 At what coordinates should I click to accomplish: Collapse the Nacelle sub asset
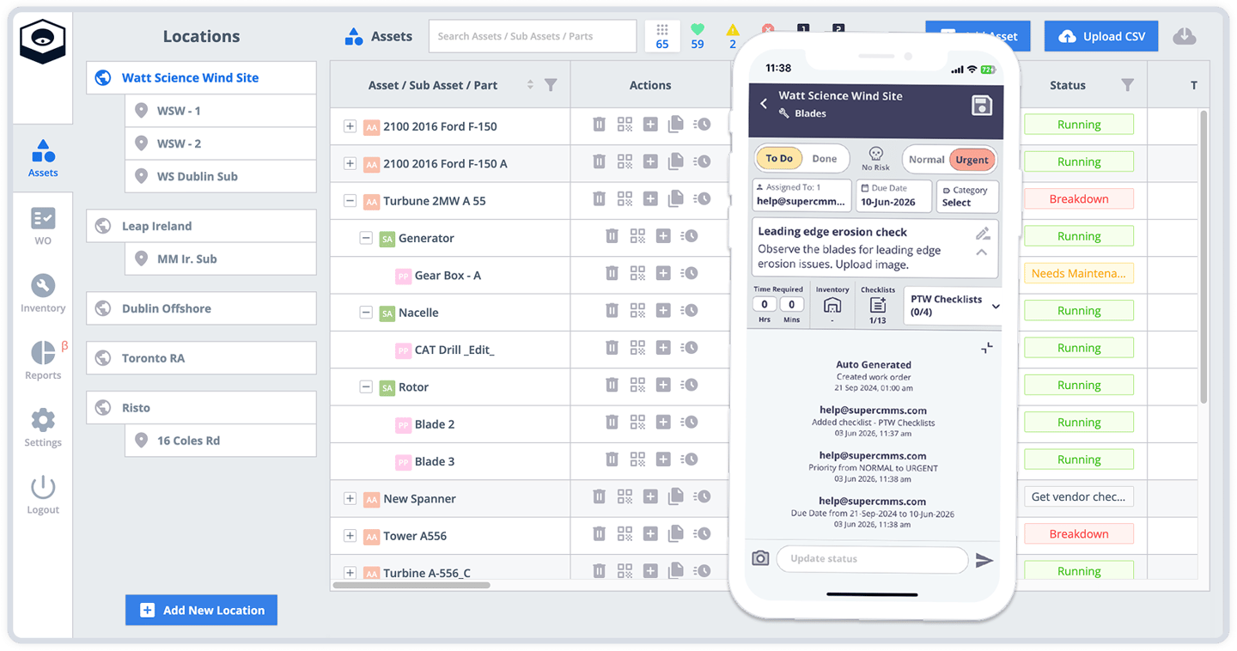coord(366,313)
